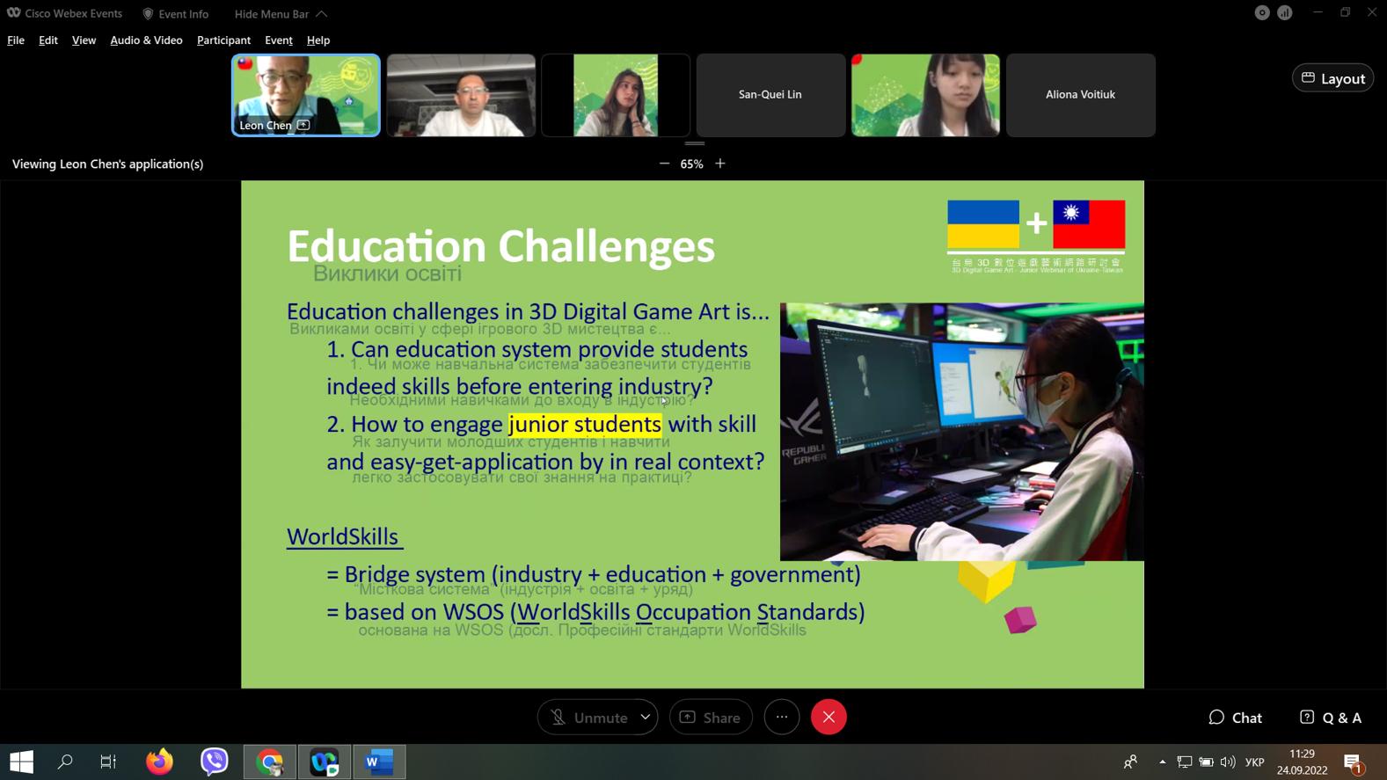Open Firefox from the taskbar

pos(159,762)
